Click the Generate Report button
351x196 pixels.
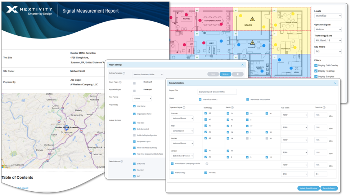pyautogui.click(x=329, y=188)
